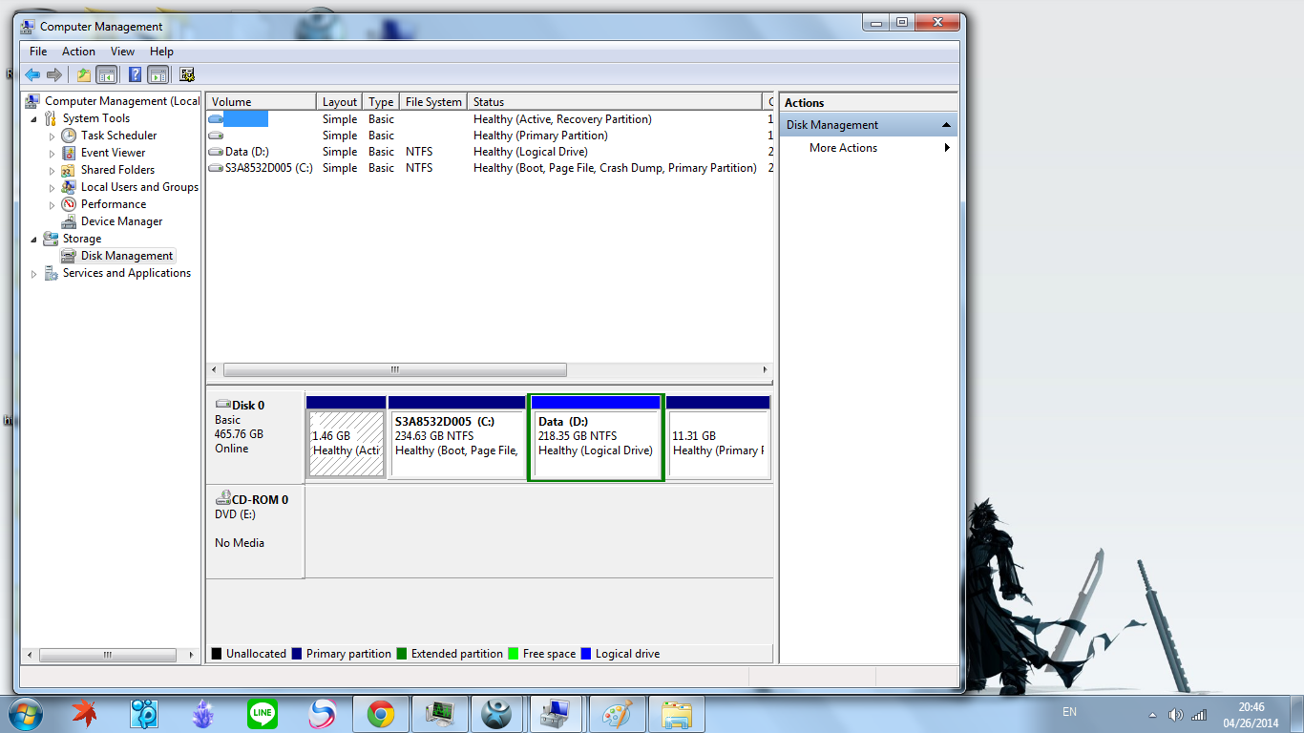Viewport: 1304px width, 733px height.
Task: Open Google Chrome from the taskbar
Action: (x=381, y=713)
